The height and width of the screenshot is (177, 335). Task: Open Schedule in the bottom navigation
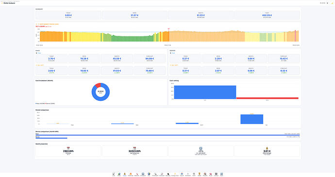188,175
